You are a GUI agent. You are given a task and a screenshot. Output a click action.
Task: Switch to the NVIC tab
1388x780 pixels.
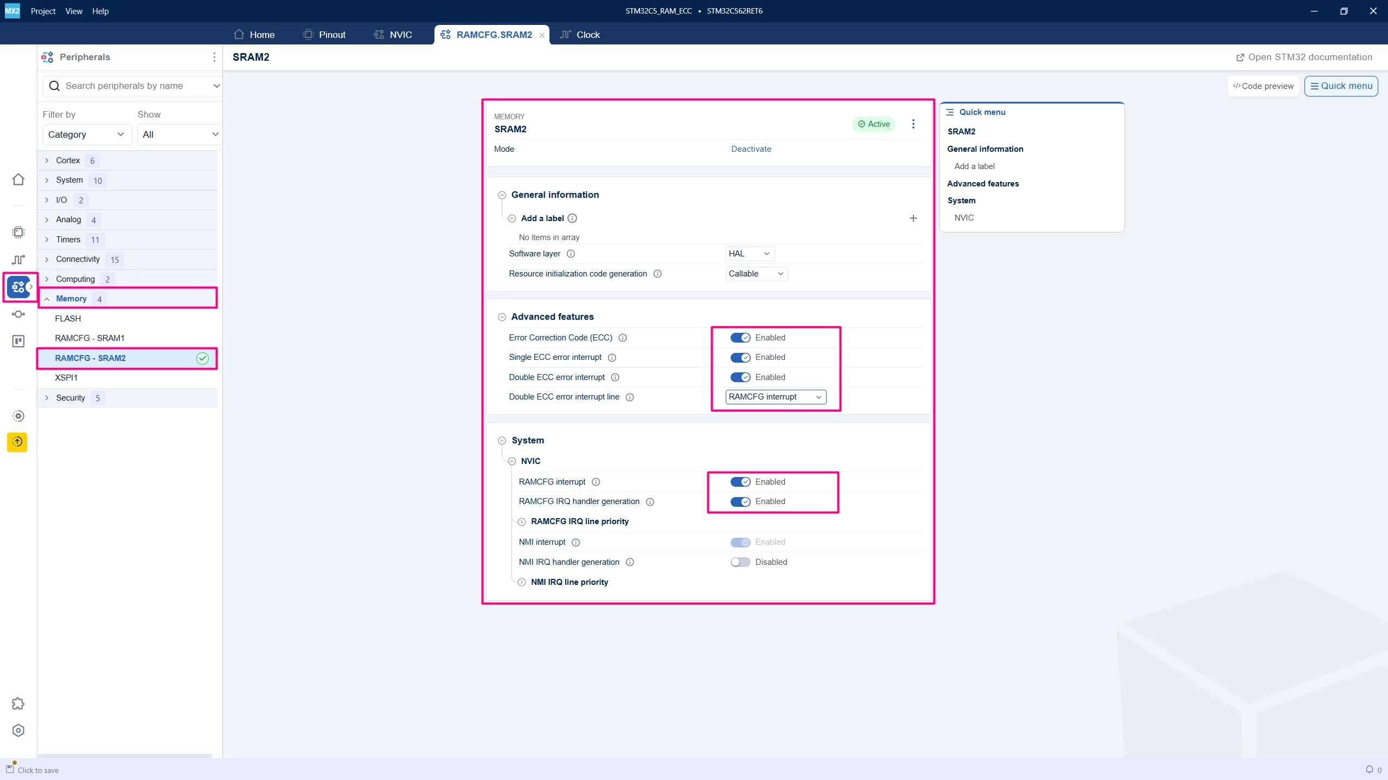393,35
